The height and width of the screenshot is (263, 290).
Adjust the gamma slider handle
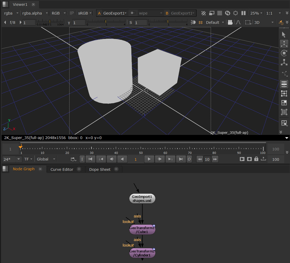click(x=105, y=21)
